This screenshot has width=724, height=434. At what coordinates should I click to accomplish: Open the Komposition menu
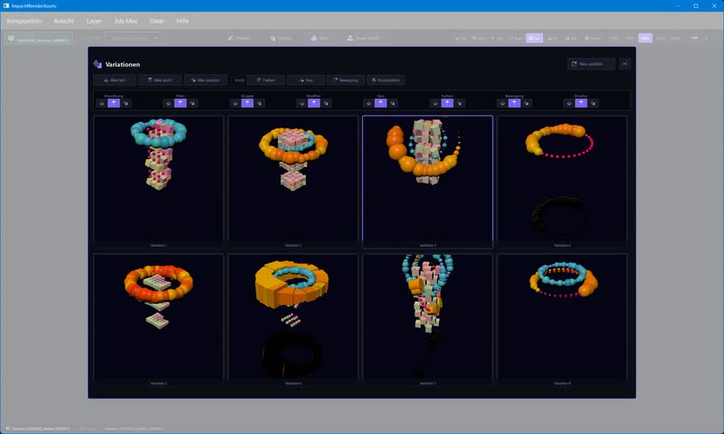click(24, 21)
